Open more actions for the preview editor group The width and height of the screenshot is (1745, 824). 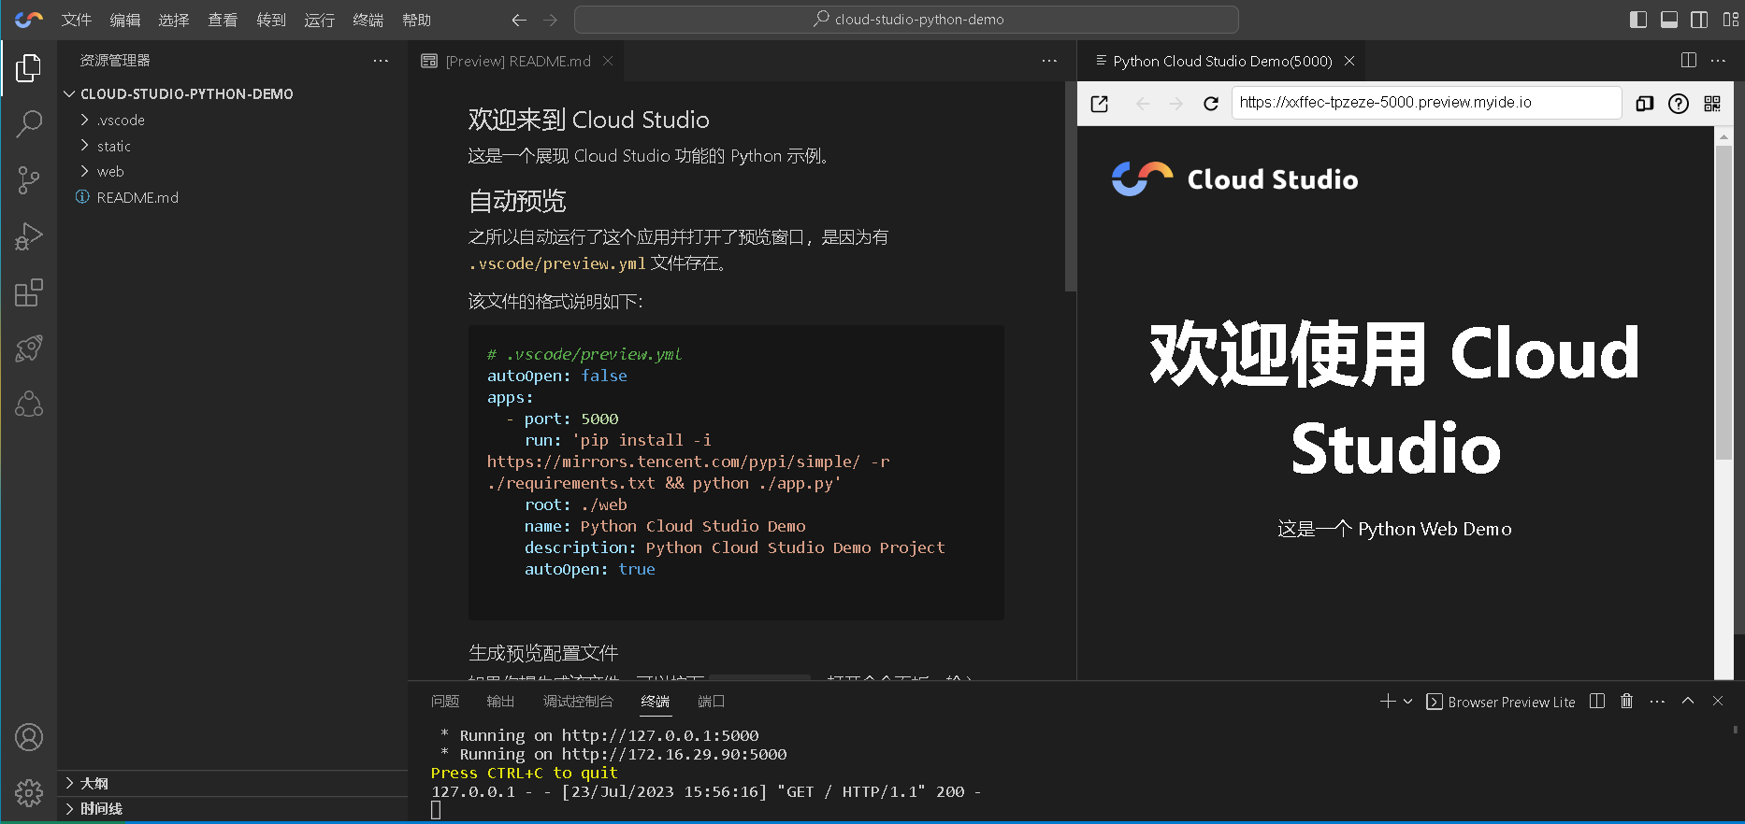[x=1719, y=61]
